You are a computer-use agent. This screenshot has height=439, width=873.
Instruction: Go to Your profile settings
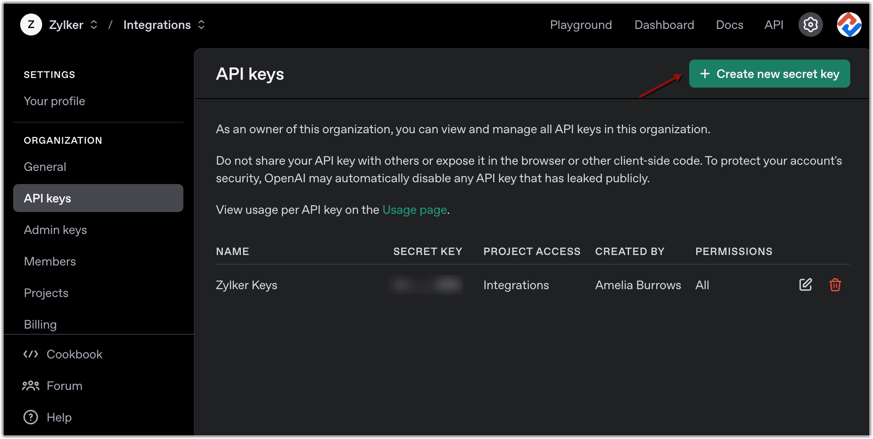[x=54, y=101]
